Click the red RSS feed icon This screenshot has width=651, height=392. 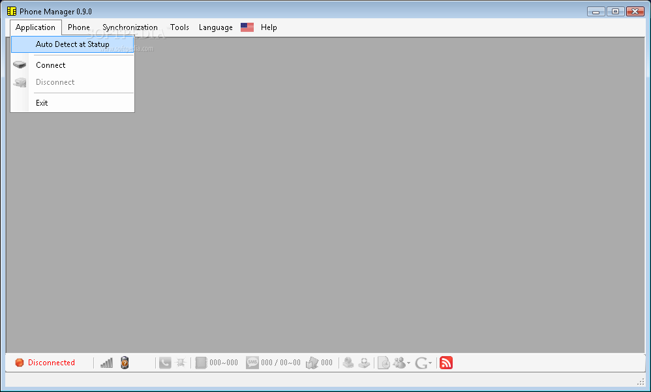pos(446,363)
